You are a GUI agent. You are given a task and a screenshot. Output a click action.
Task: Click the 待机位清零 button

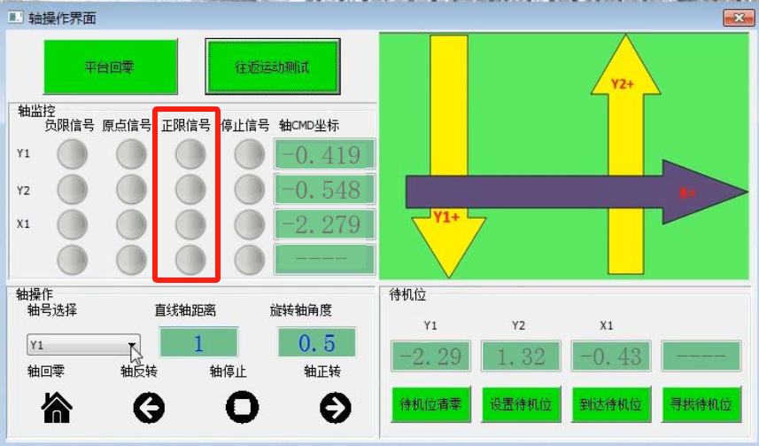pos(431,405)
